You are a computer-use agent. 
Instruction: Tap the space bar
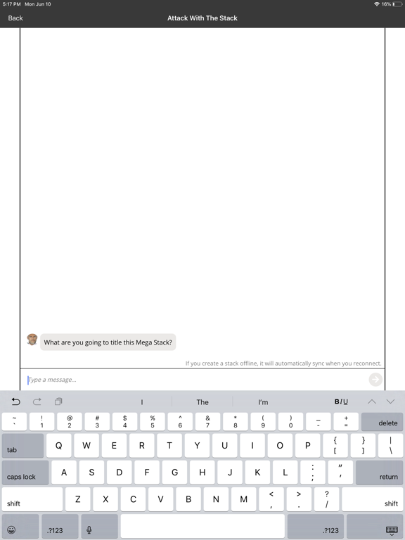click(202, 526)
